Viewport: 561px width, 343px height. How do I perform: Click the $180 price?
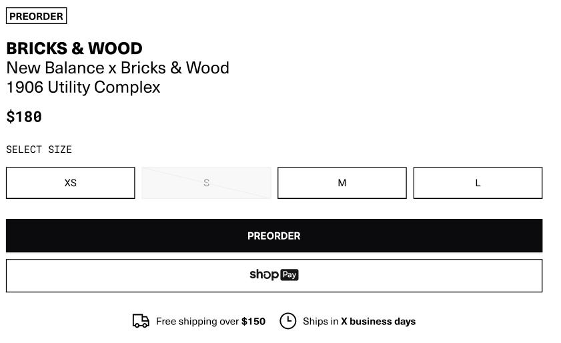click(24, 117)
